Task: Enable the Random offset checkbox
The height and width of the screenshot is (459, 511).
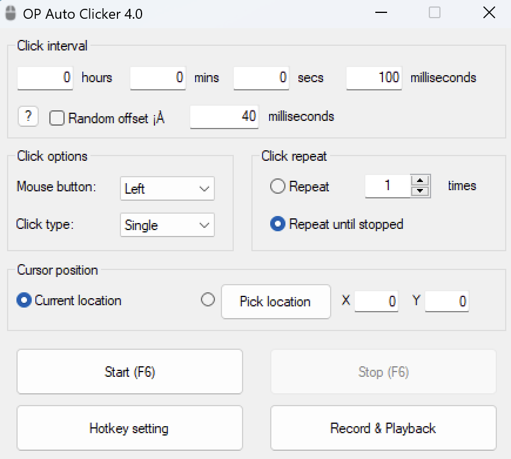Action: [x=57, y=118]
